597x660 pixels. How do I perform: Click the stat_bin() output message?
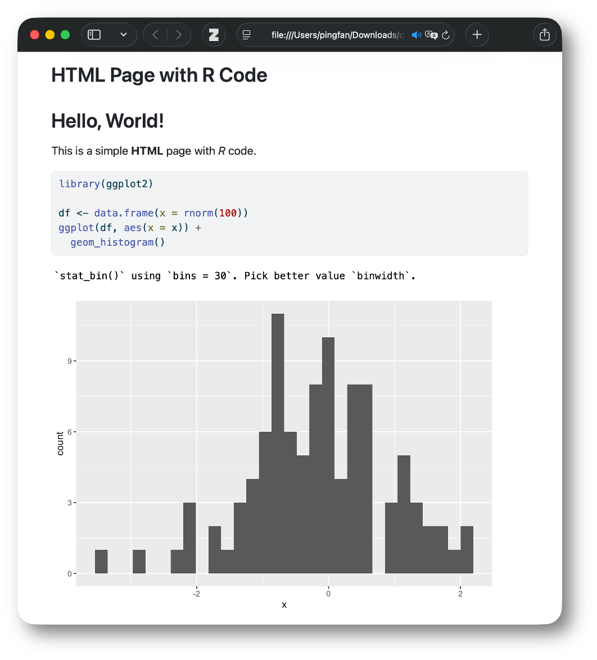point(235,276)
